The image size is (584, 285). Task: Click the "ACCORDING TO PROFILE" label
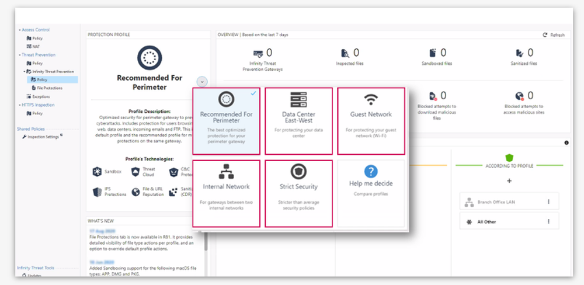coord(509,166)
